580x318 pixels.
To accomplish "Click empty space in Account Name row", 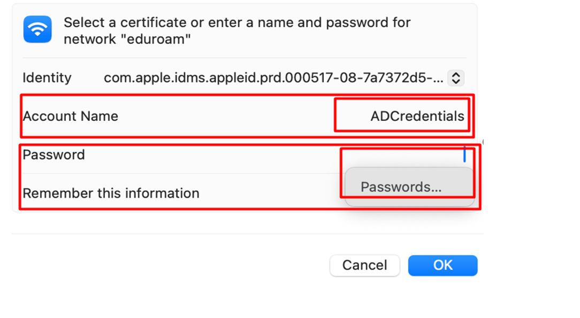I will [226, 117].
